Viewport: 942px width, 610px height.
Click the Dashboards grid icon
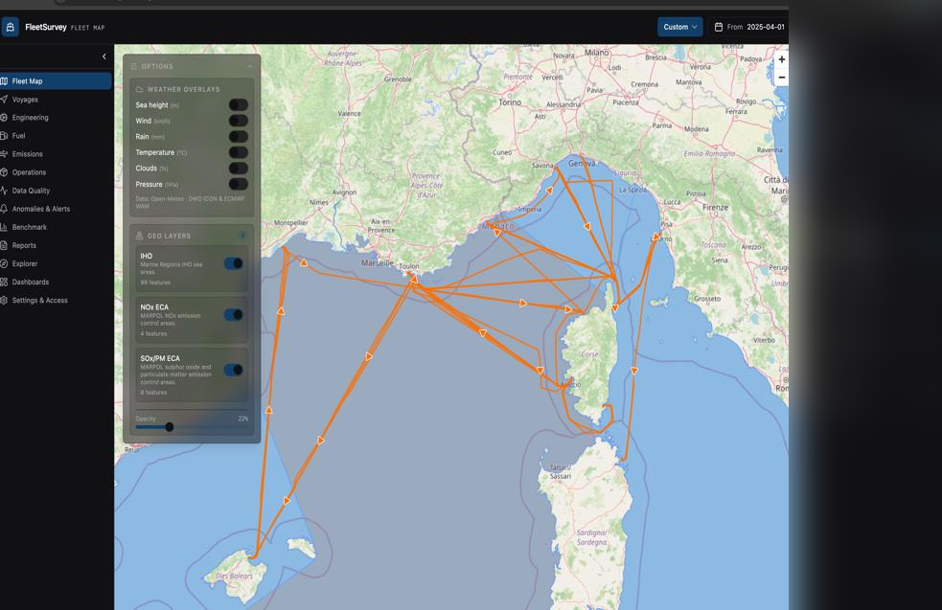click(4, 282)
